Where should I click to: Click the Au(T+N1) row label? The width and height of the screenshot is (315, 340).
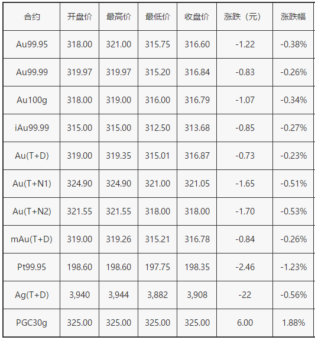32,184
